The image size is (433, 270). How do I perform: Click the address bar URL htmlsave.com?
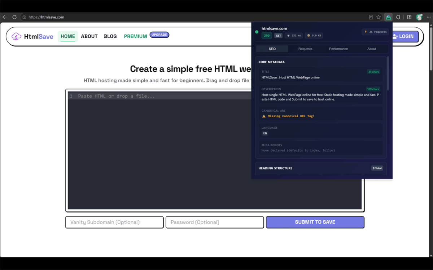pos(46,17)
